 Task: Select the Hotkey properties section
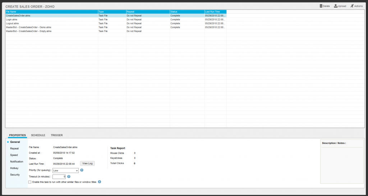[14, 168]
